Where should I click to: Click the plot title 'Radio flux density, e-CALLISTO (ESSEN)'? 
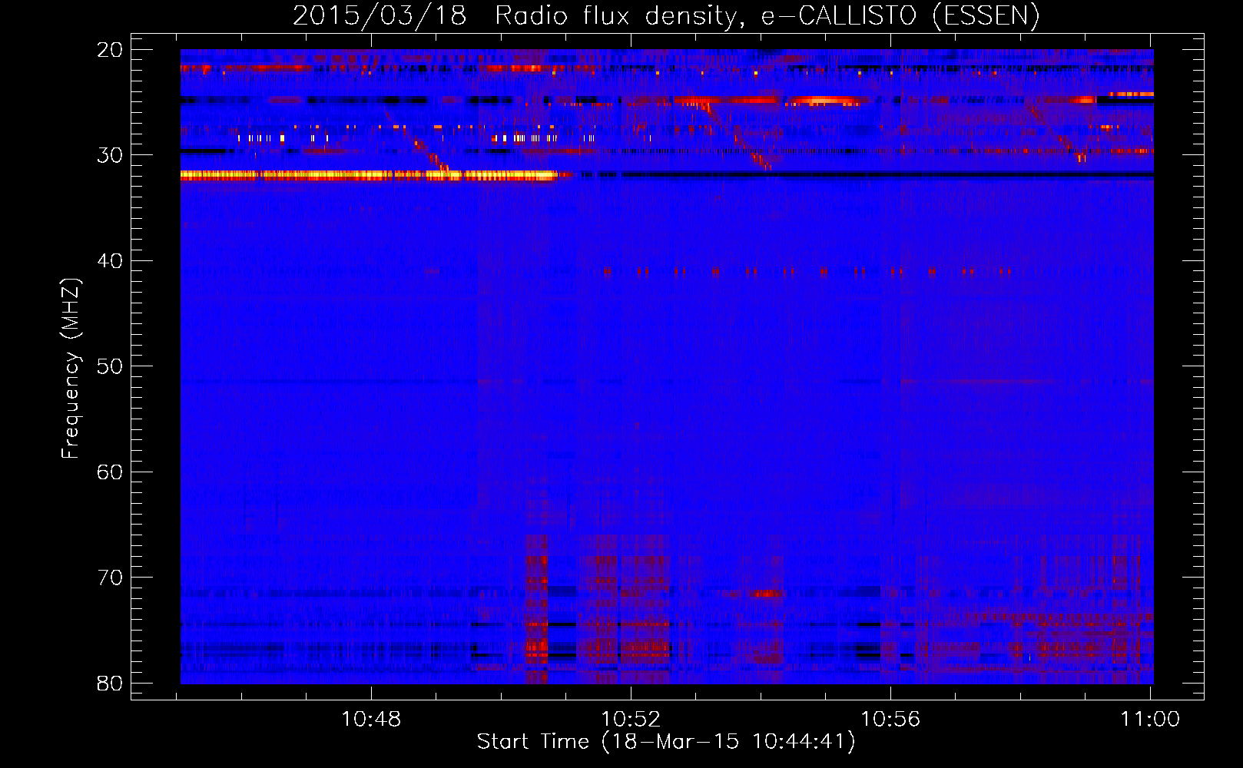point(767,15)
